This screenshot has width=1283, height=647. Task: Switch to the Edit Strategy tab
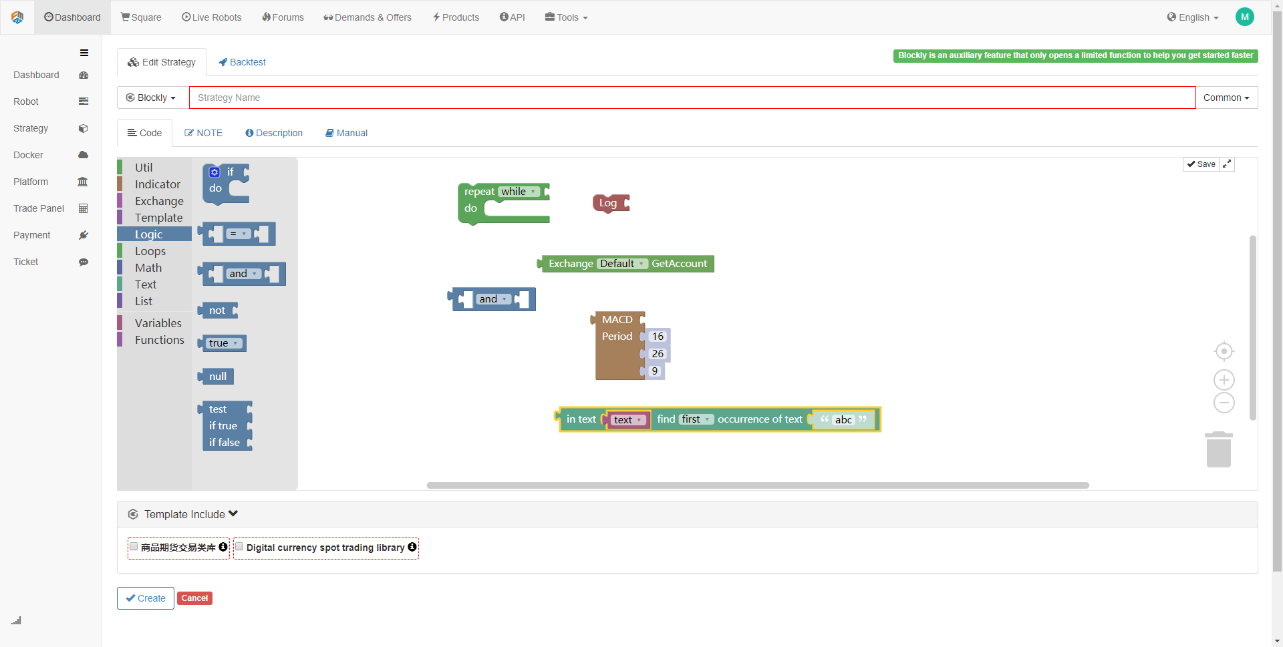(162, 62)
